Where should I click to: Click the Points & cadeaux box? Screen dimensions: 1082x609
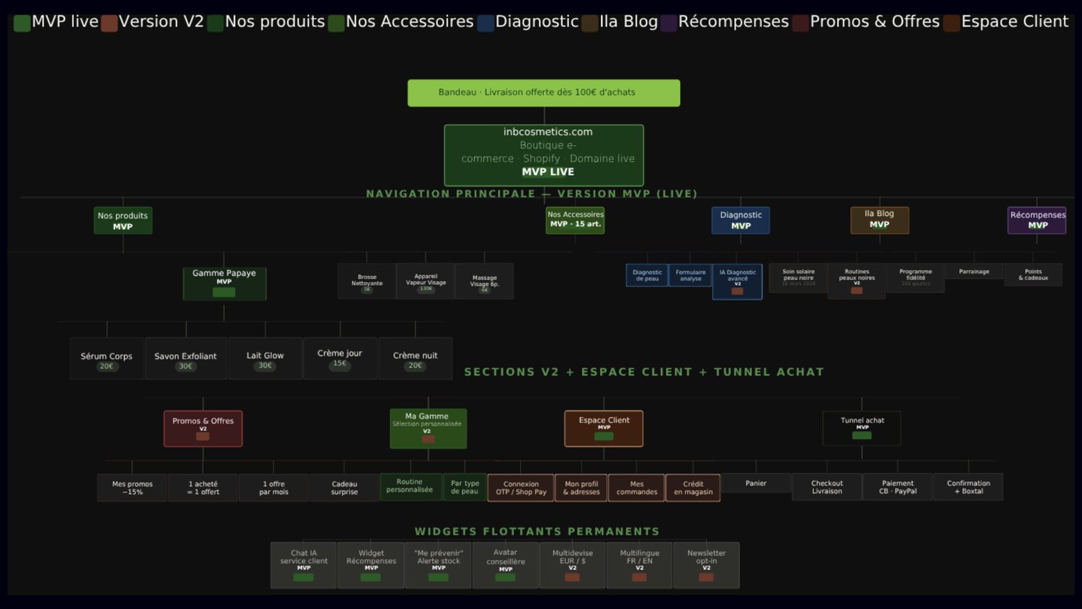[x=1033, y=274]
